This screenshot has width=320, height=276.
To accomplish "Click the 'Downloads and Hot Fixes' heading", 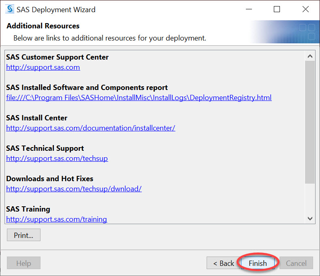I will click(49, 179).
